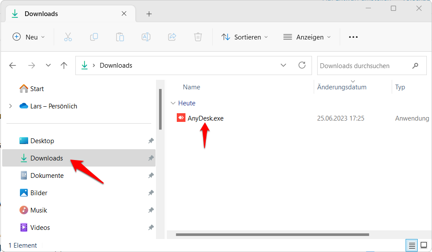432x252 pixels.
Task: Expand the address bar history dropdown
Action: 283,65
